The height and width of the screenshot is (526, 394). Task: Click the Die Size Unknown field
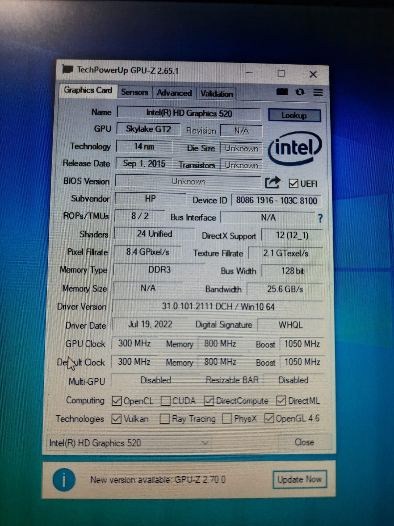tap(241, 149)
